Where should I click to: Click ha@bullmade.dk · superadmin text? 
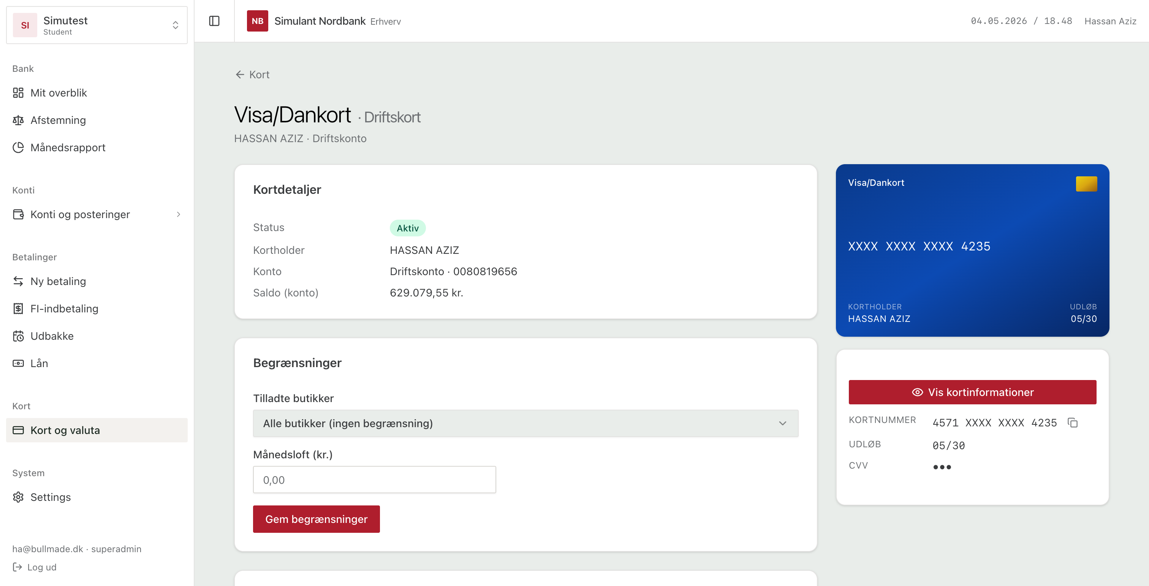tap(77, 548)
